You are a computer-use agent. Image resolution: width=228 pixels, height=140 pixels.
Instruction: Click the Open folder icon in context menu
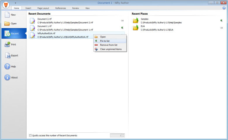tap(96, 37)
